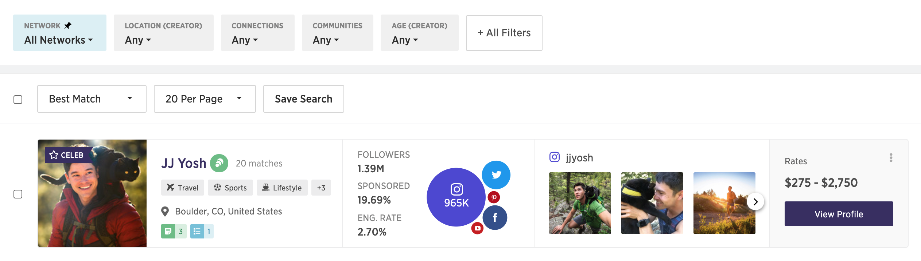Tick the select-all checkbox beside Best Match

18,99
